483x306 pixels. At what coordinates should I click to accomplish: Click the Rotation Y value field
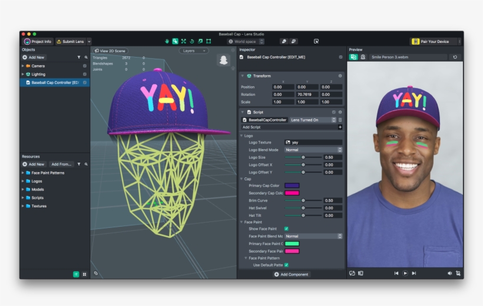(x=307, y=94)
